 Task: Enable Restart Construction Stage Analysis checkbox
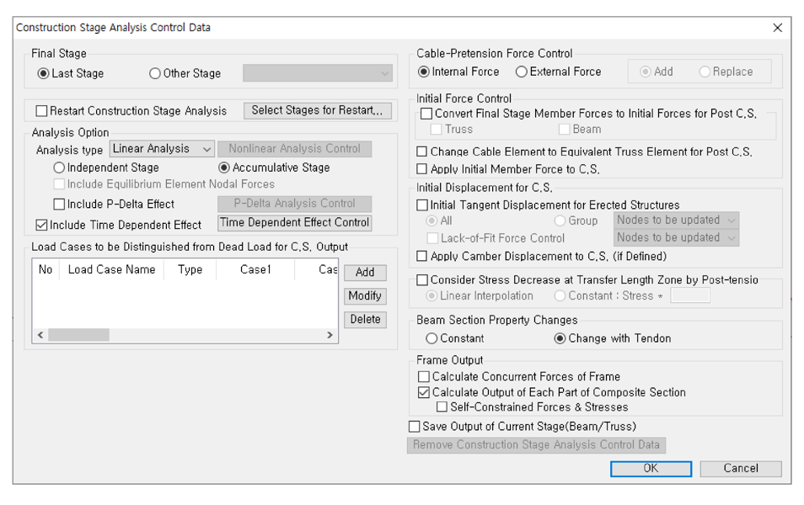42,111
